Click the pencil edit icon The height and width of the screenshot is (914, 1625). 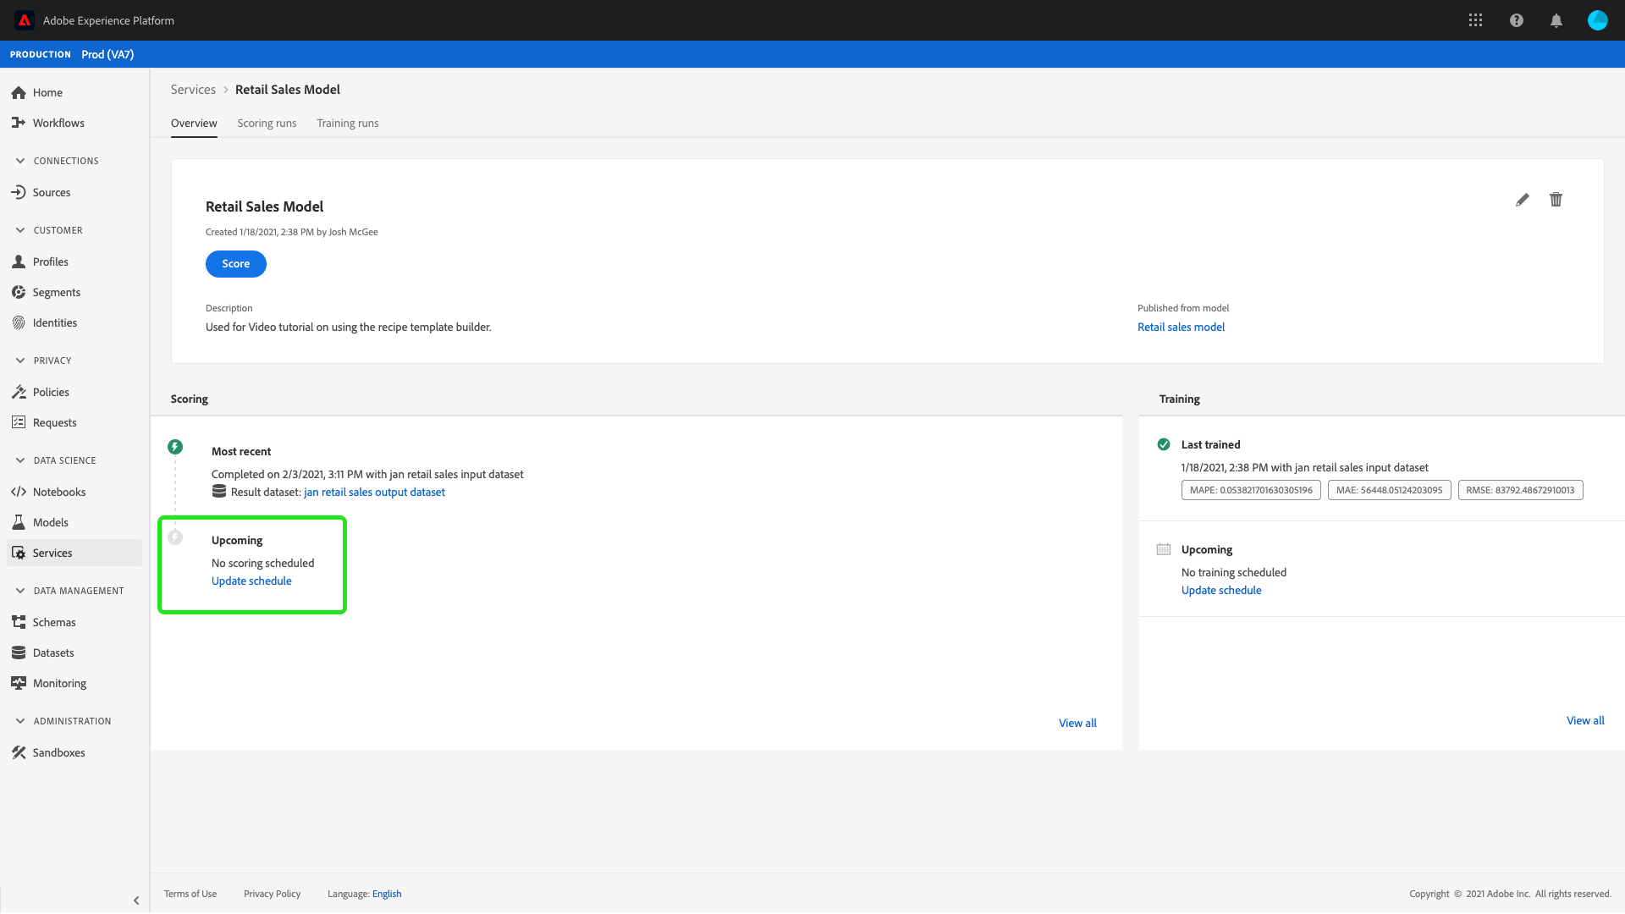tap(1522, 200)
